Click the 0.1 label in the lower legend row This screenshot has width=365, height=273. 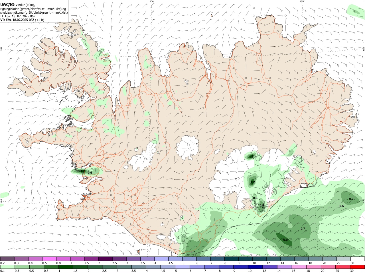3,271
